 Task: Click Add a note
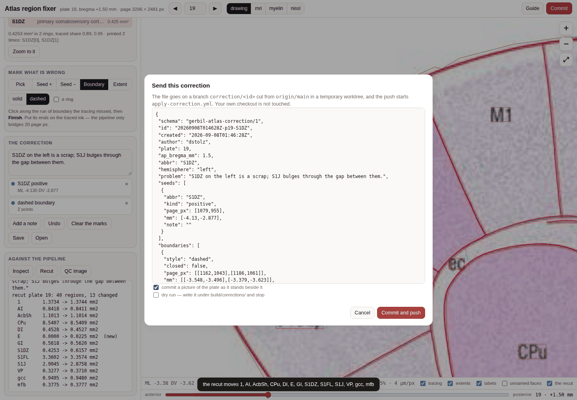point(25,224)
